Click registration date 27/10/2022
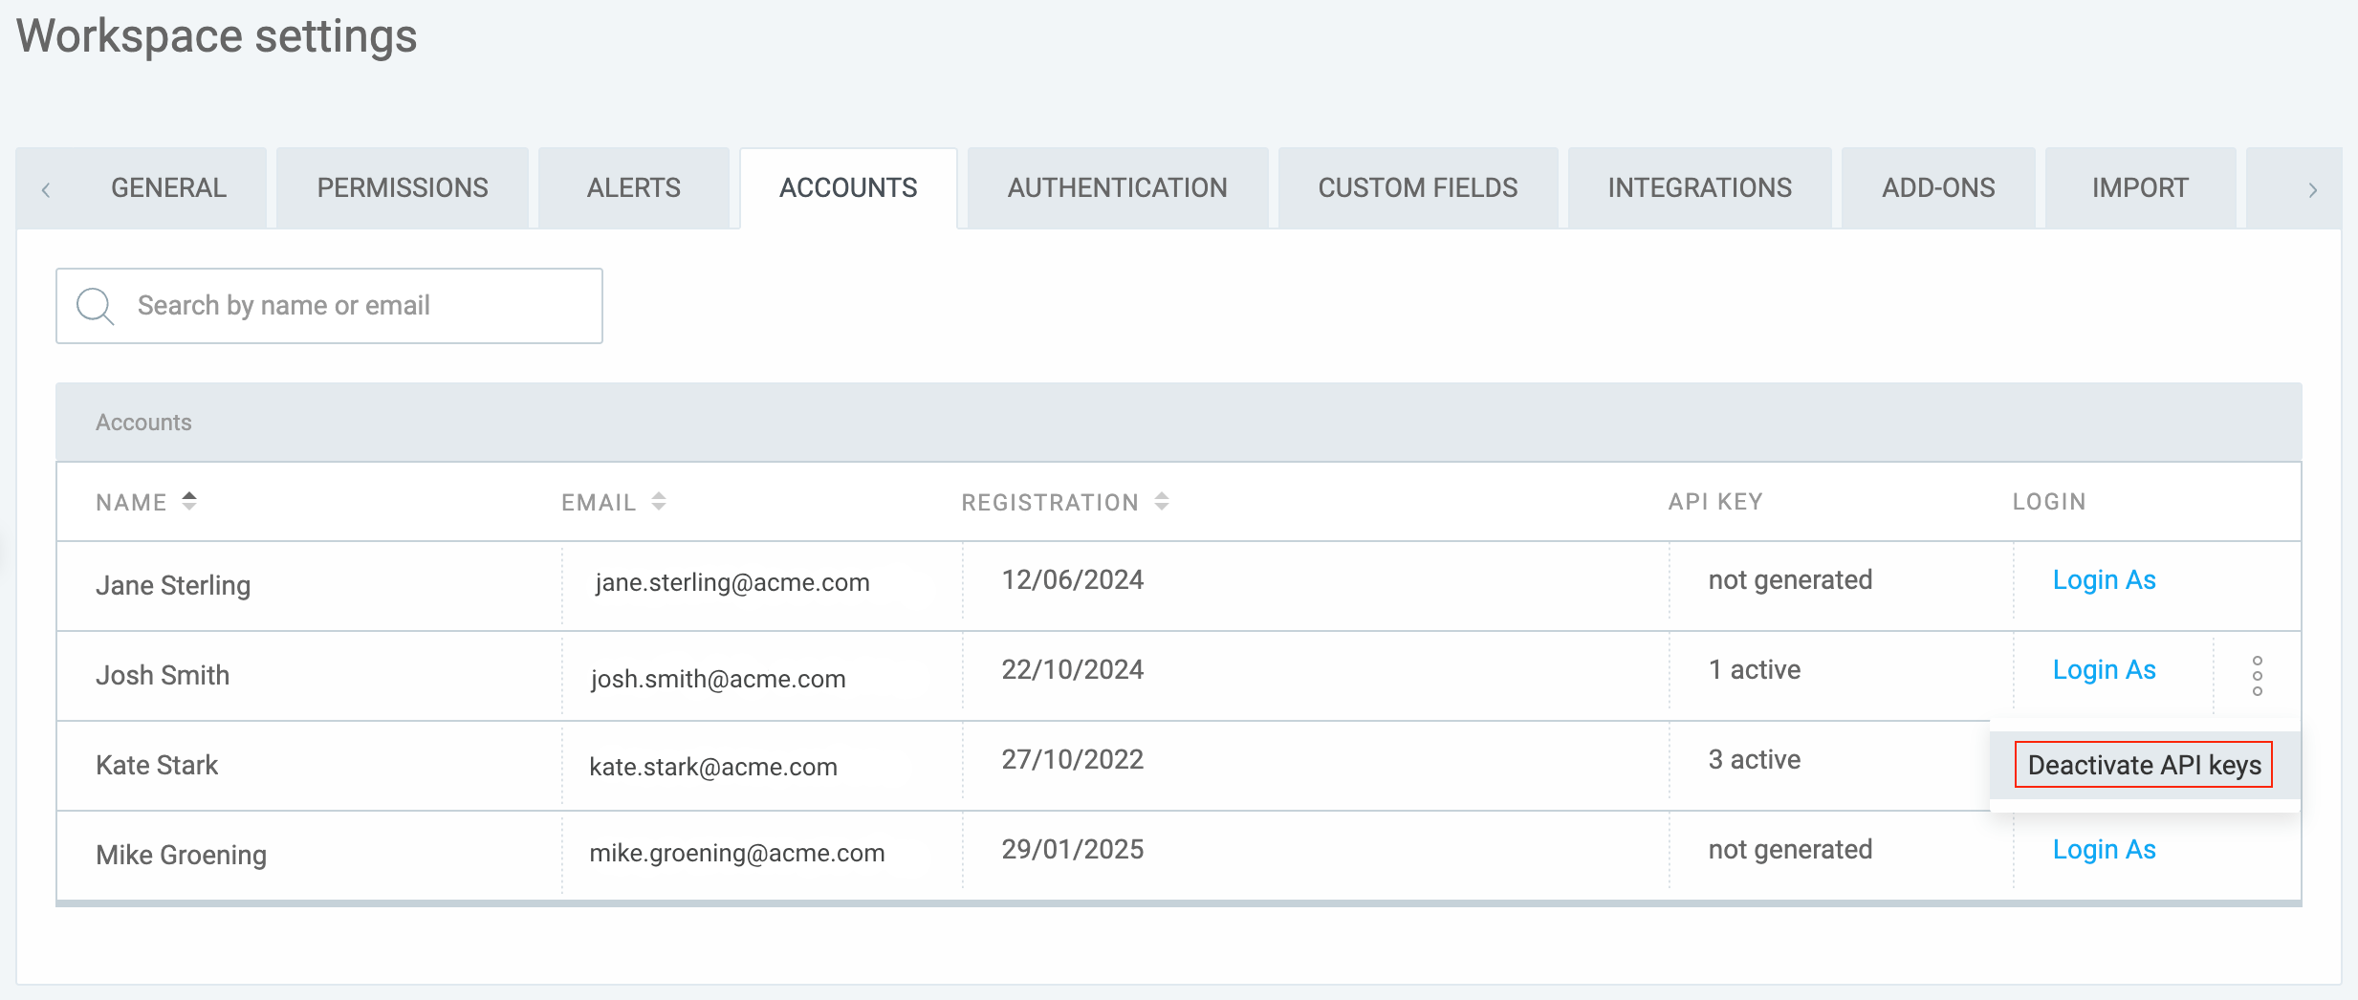 [1073, 759]
